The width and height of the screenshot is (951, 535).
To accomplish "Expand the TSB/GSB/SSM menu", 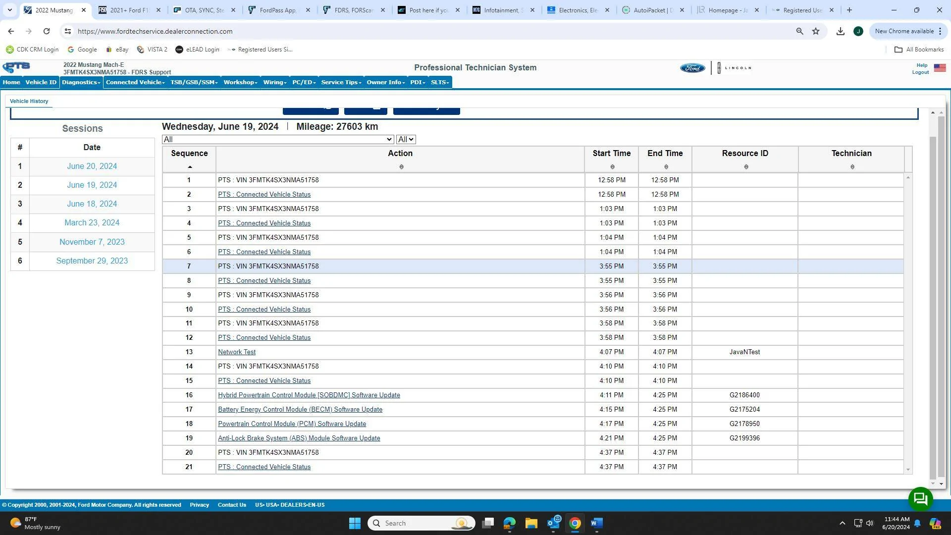I will (194, 82).
